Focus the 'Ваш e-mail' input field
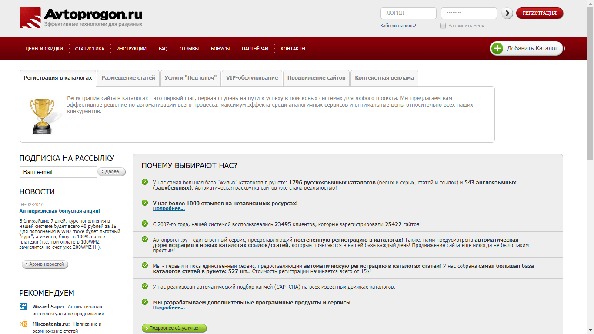The height and width of the screenshot is (334, 594). (x=58, y=172)
